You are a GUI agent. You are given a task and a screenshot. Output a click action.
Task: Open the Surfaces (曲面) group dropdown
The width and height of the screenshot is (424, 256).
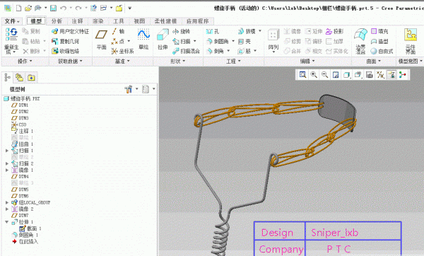[x=373, y=62]
